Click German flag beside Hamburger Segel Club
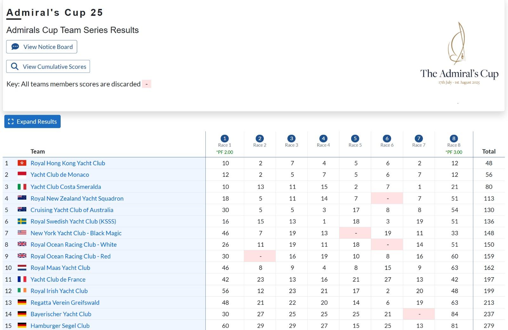The image size is (508, 330). (22, 326)
